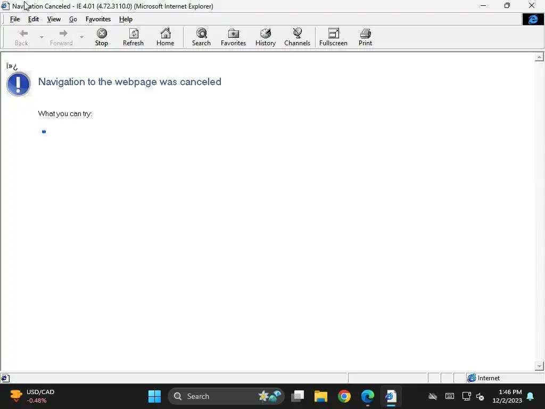The height and width of the screenshot is (409, 545).
Task: Open the Back history dropdown arrow
Action: (x=42, y=37)
